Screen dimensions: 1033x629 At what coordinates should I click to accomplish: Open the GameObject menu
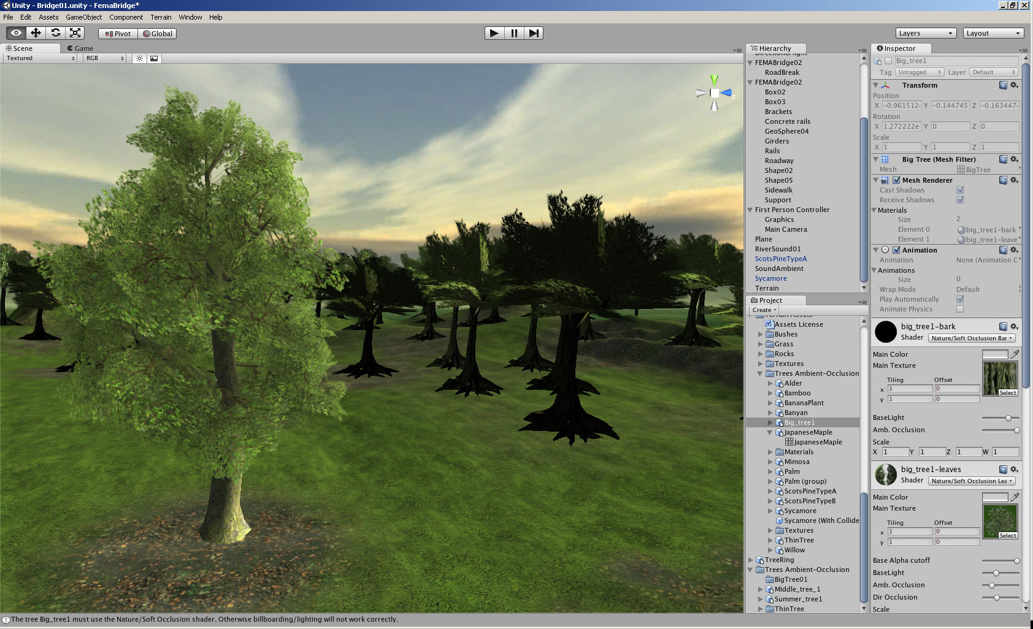[83, 17]
